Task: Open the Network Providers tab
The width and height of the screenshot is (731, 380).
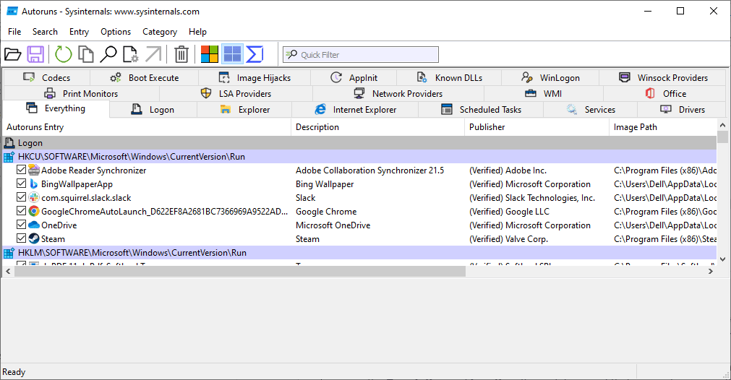Action: click(398, 94)
